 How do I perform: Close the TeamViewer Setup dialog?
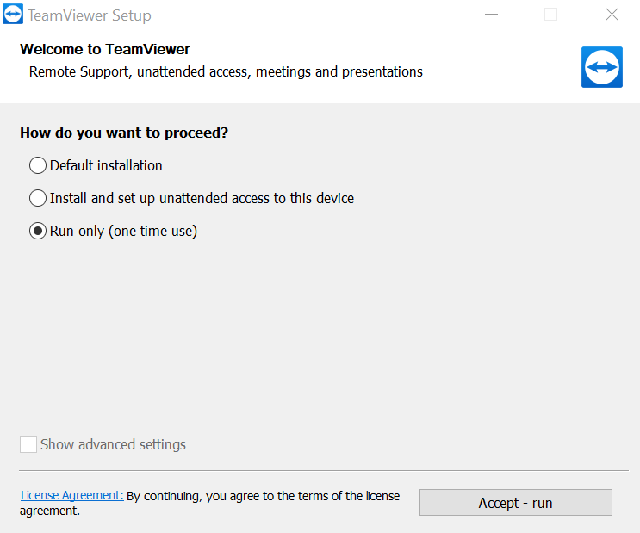point(612,15)
